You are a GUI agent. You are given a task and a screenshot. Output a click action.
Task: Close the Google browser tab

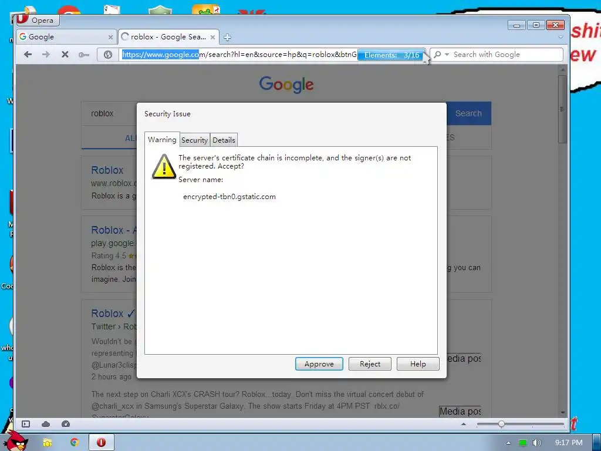tap(110, 37)
